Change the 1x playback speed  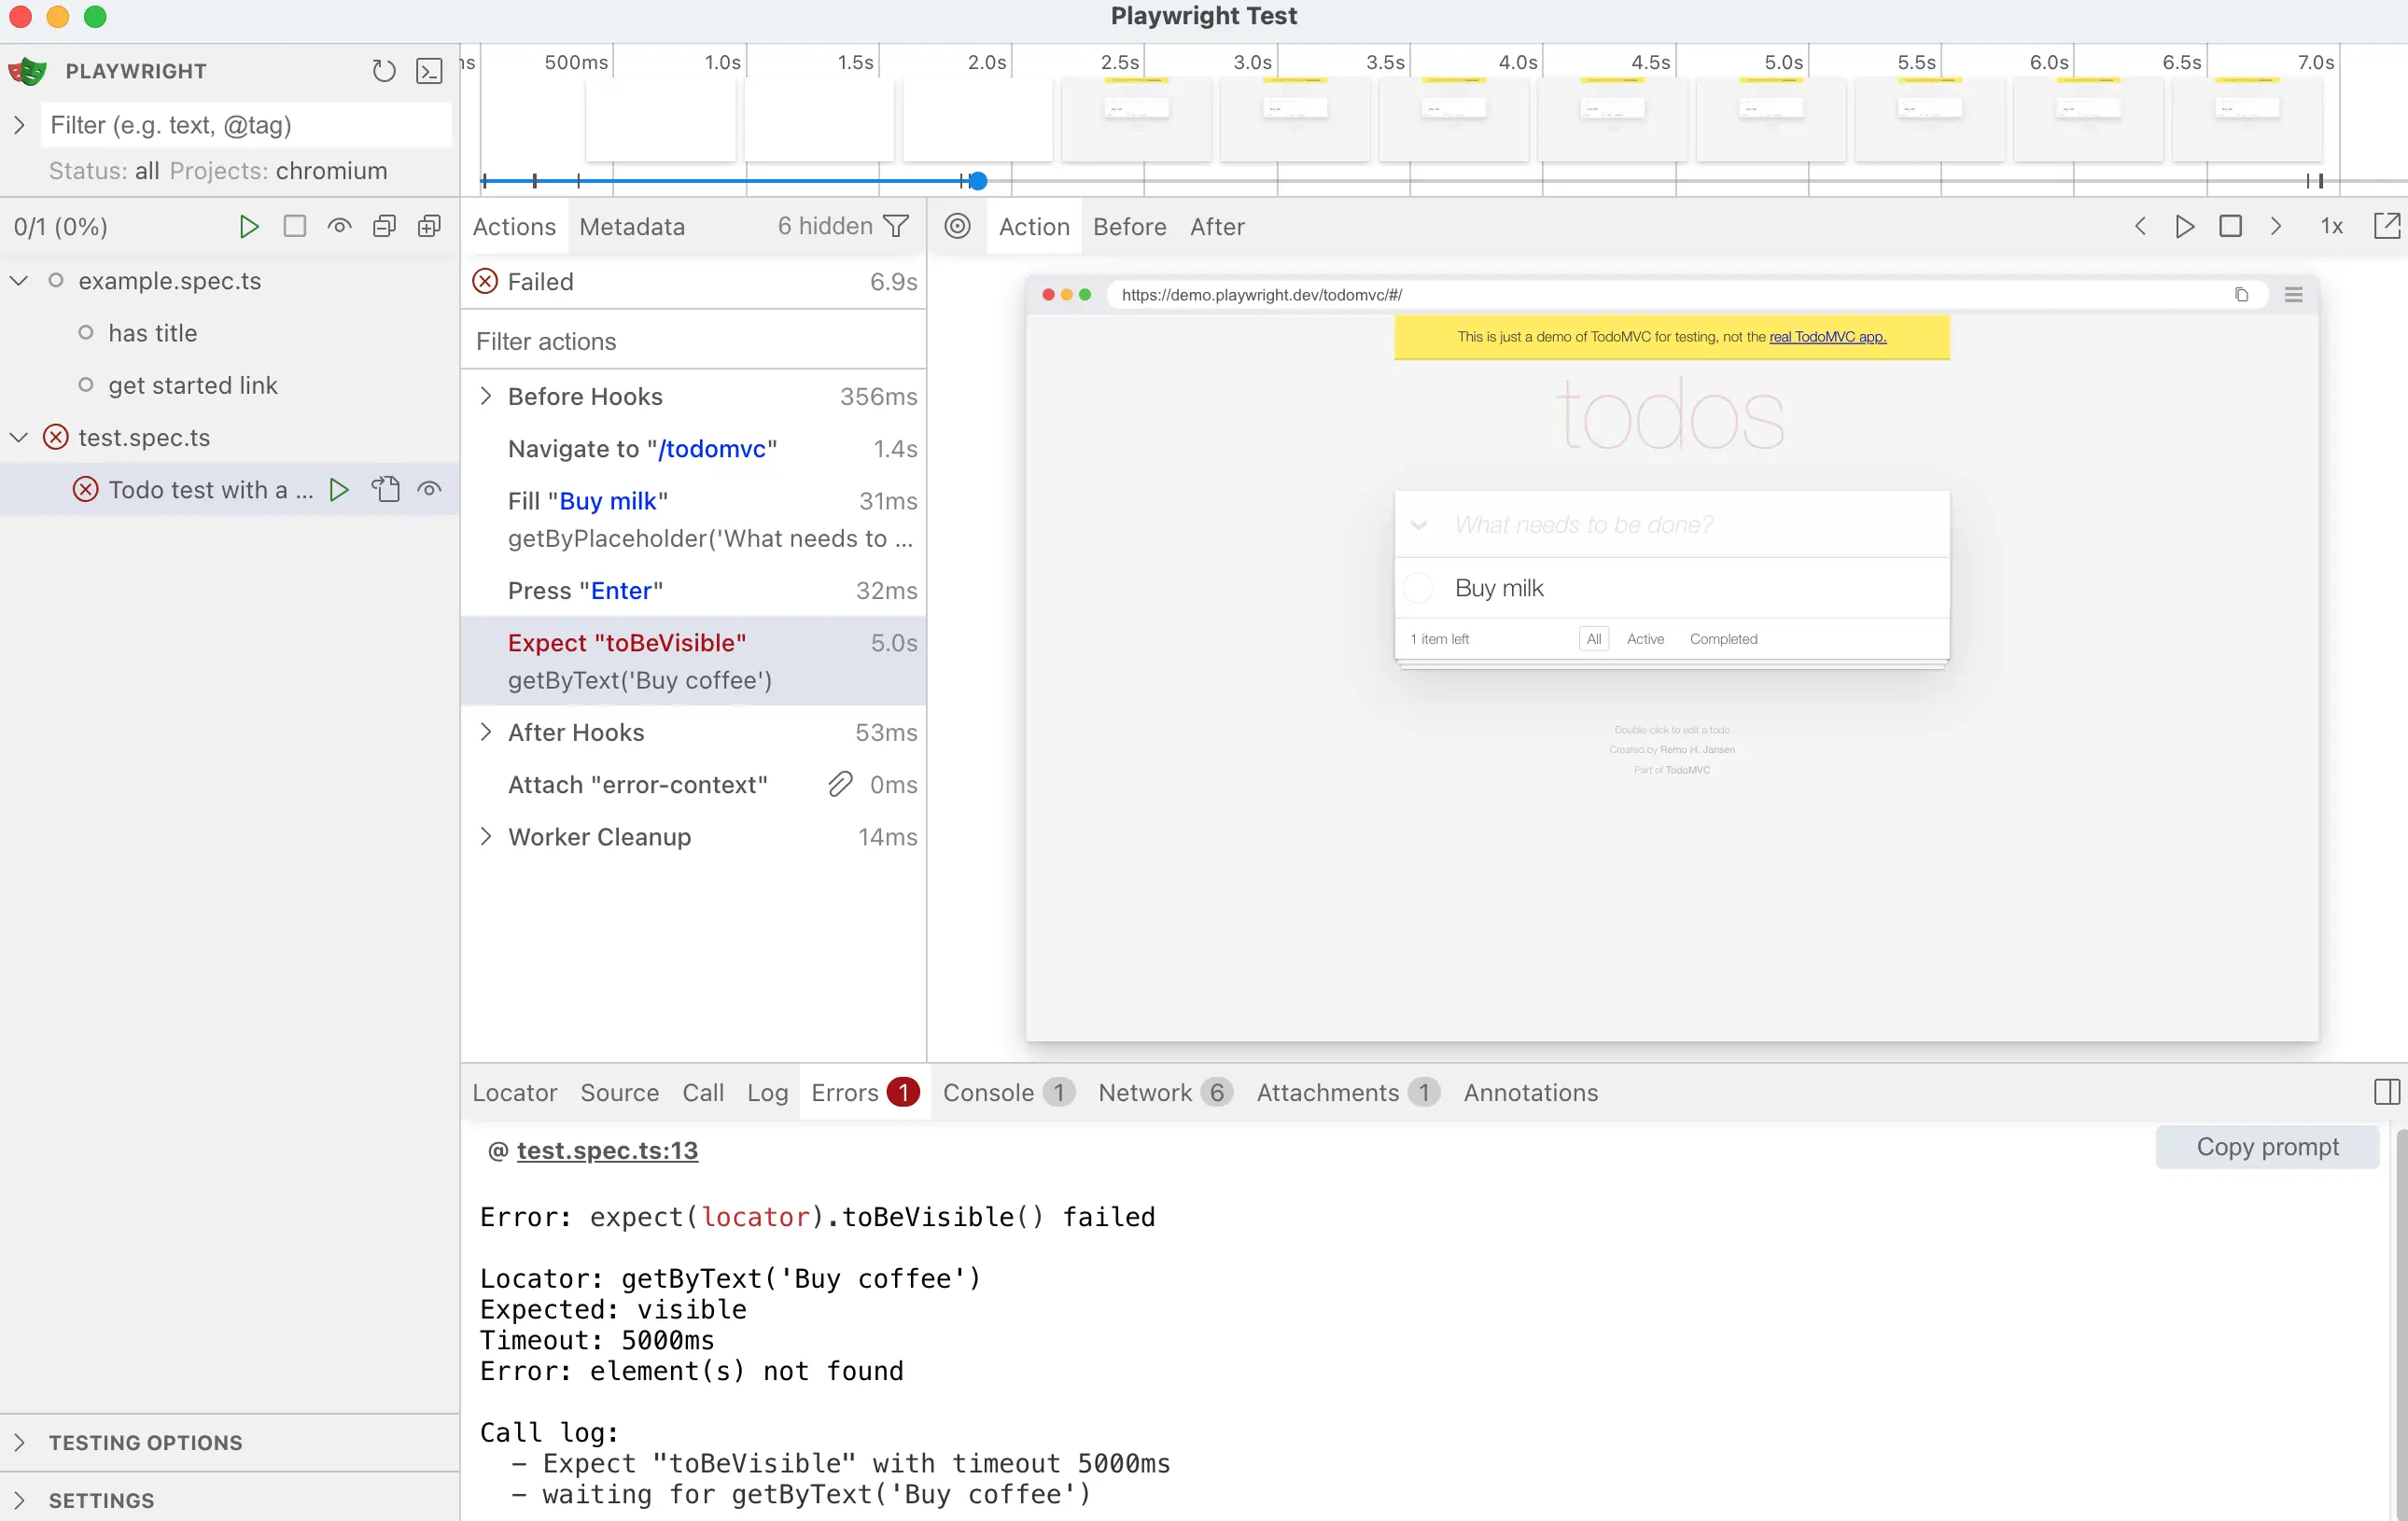(x=2331, y=227)
